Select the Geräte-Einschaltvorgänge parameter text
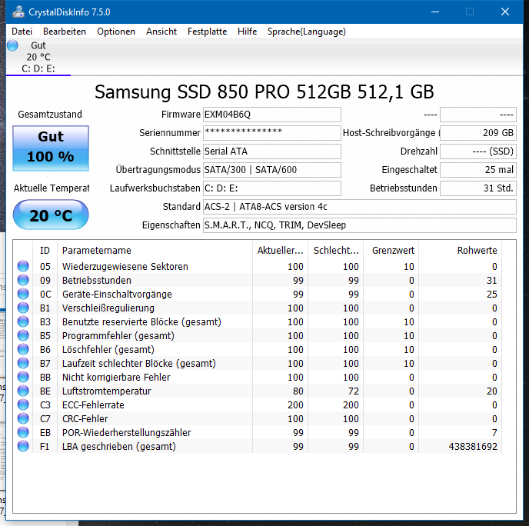The width and height of the screenshot is (529, 526). coord(117,295)
